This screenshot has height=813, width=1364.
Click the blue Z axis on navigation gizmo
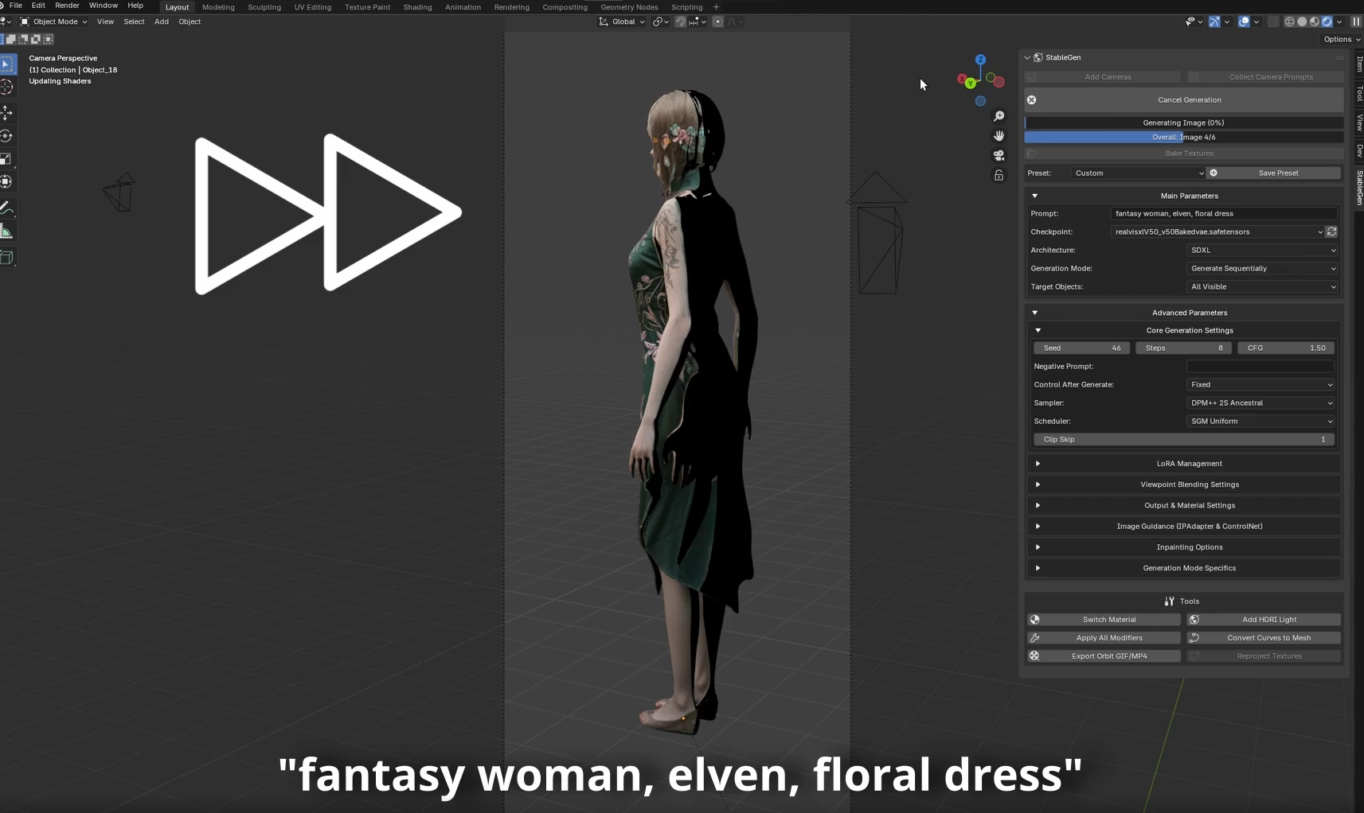pos(981,60)
